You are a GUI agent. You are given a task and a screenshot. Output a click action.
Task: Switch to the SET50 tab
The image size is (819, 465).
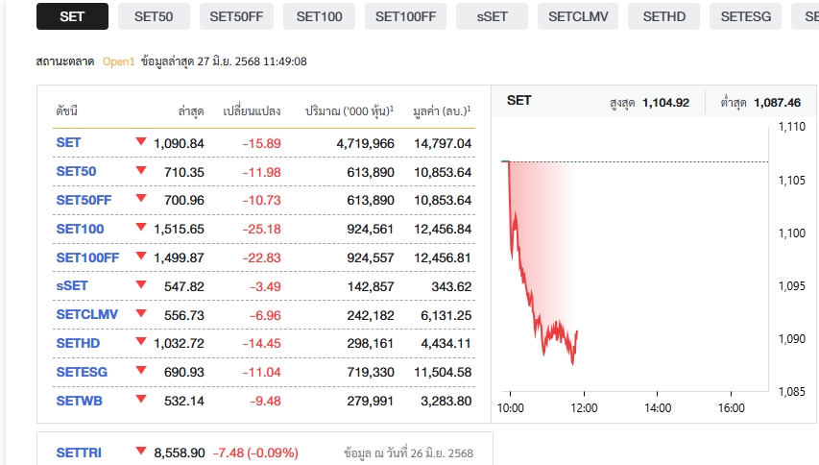click(154, 16)
